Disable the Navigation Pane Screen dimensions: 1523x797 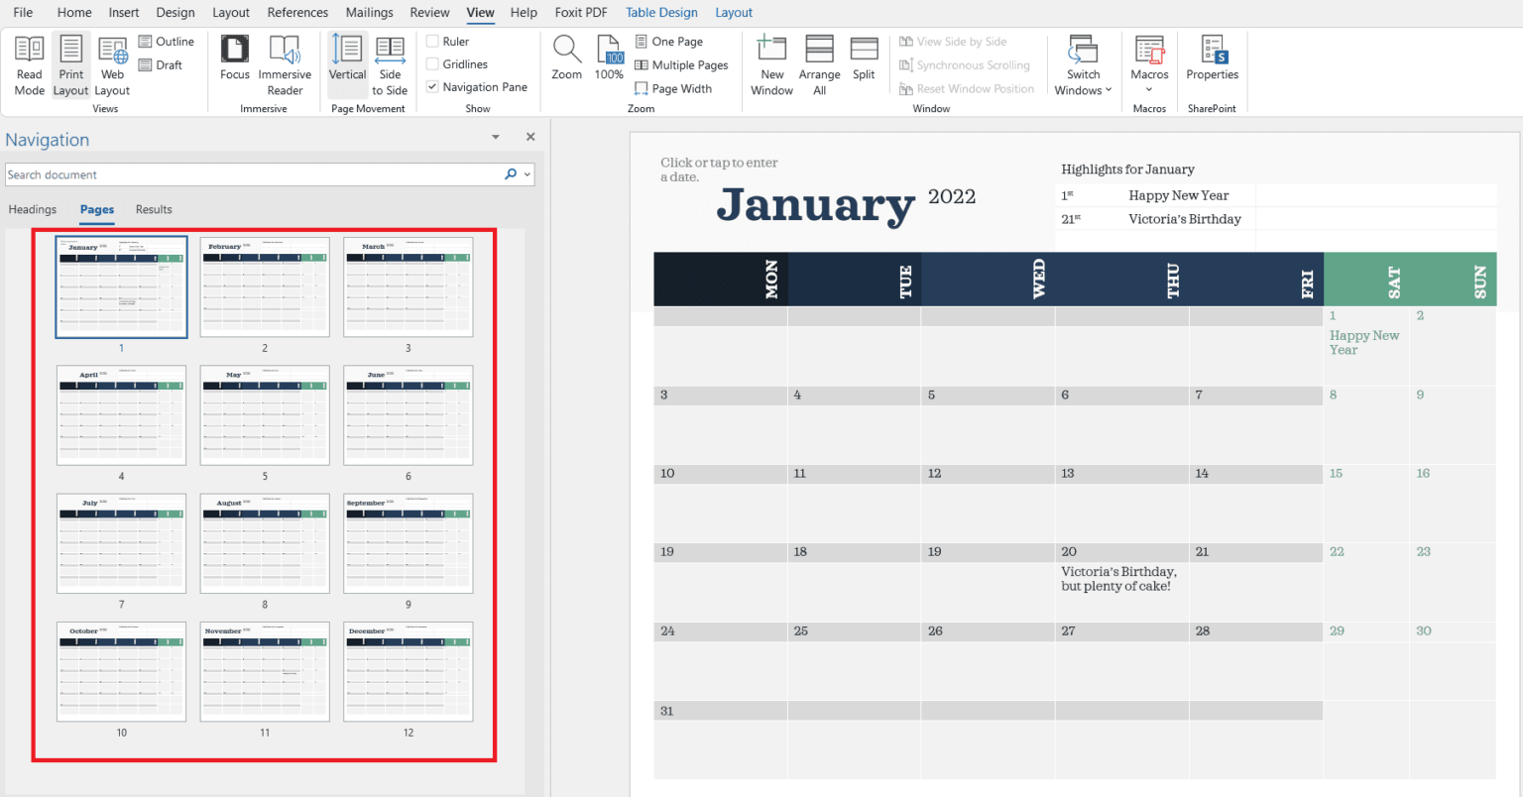tap(432, 86)
